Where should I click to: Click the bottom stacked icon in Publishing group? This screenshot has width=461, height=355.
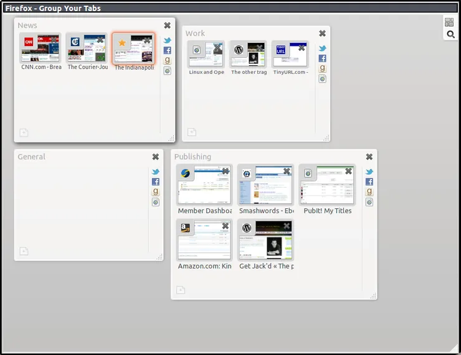coord(369,202)
